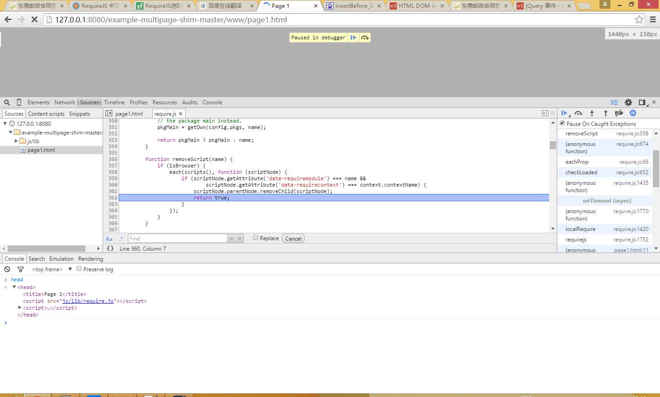Image resolution: width=660 pixels, height=397 pixels.
Task: Close the DevTools panel
Action: [654, 102]
